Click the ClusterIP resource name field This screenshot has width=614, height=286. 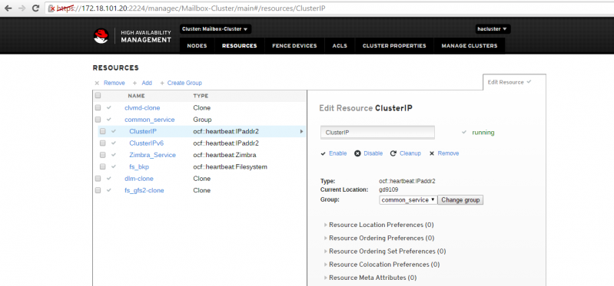(377, 133)
